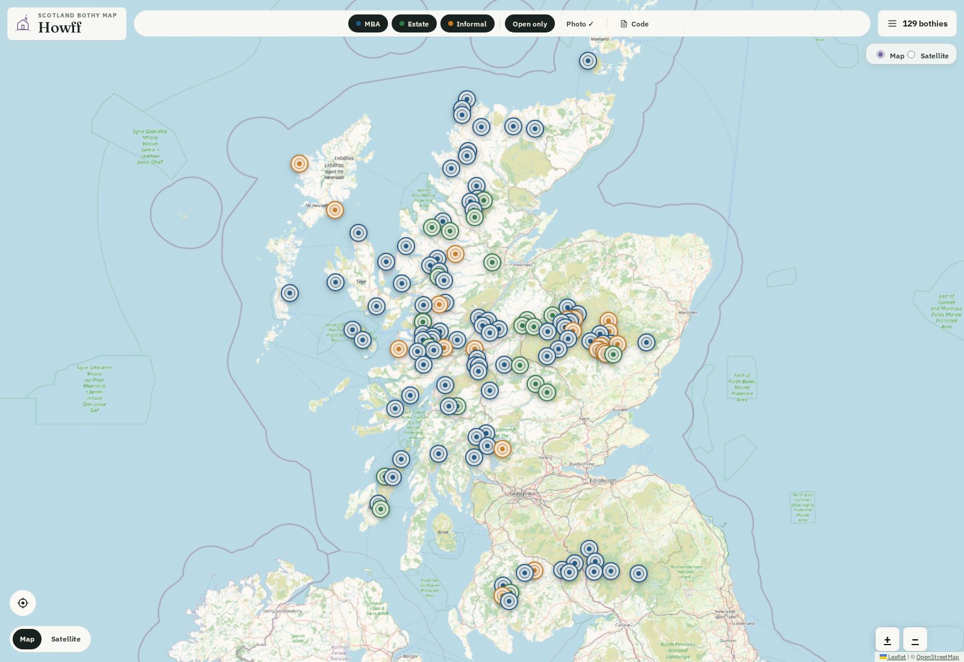Toggle the Code filter
964x662 pixels.
tap(634, 23)
